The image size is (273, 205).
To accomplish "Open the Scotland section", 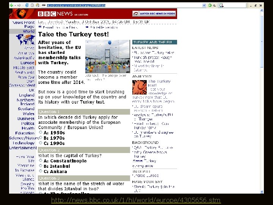I will point(26,109).
